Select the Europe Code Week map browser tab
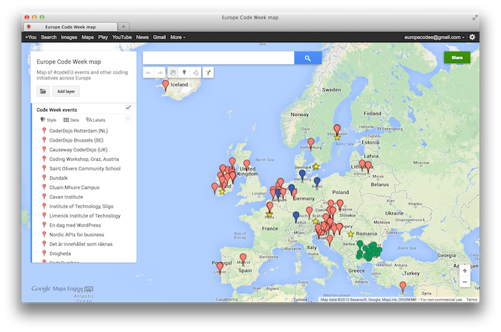The image size is (501, 332). (x=70, y=27)
